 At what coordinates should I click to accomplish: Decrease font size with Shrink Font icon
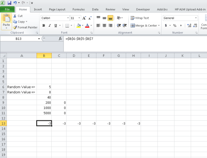pyautogui.click(x=90, y=18)
